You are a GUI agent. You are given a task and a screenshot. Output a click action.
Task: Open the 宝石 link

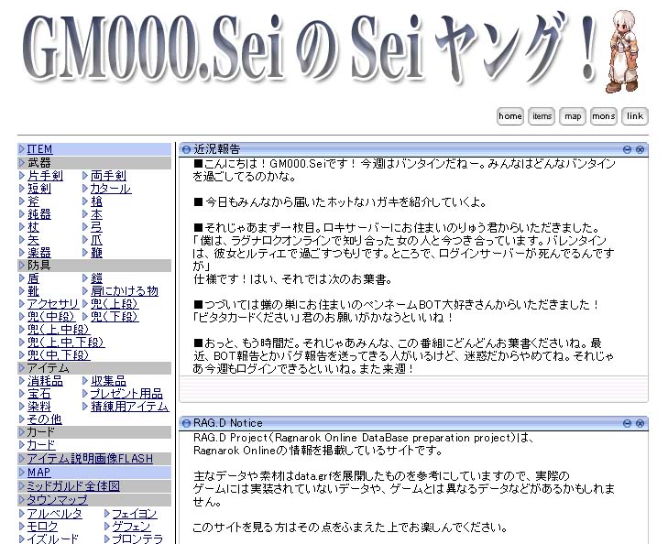tap(39, 393)
